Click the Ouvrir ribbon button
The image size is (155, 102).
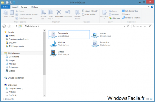[x=114, y=11]
